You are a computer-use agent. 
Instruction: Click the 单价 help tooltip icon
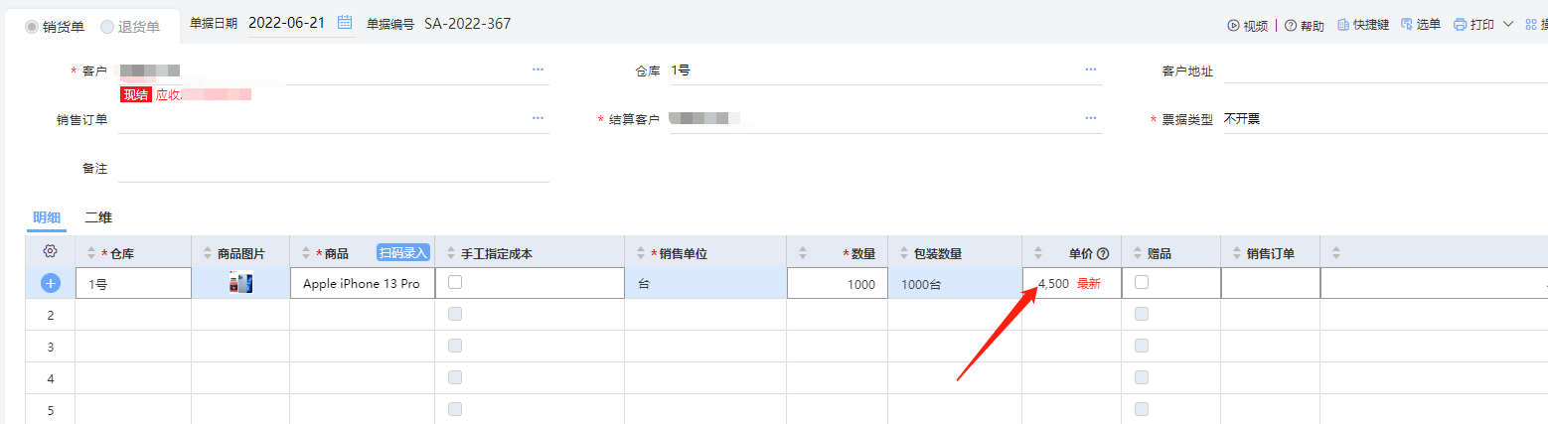click(x=1103, y=254)
